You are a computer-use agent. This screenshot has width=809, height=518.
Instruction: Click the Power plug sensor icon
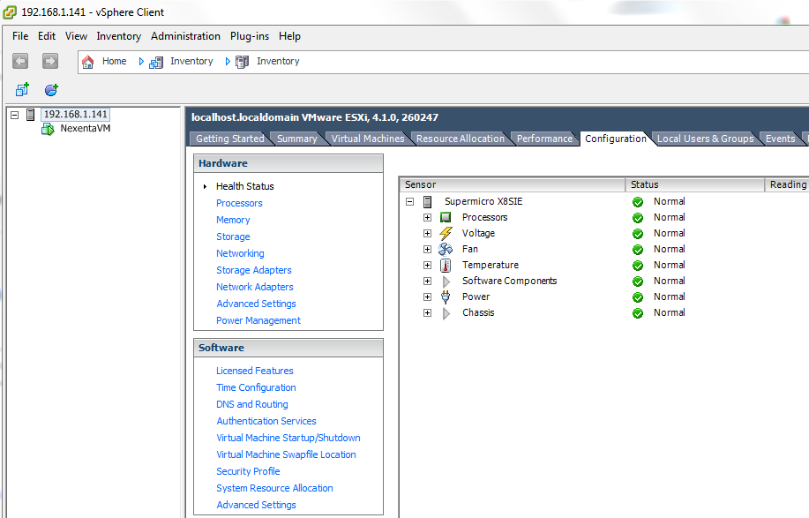tap(446, 297)
